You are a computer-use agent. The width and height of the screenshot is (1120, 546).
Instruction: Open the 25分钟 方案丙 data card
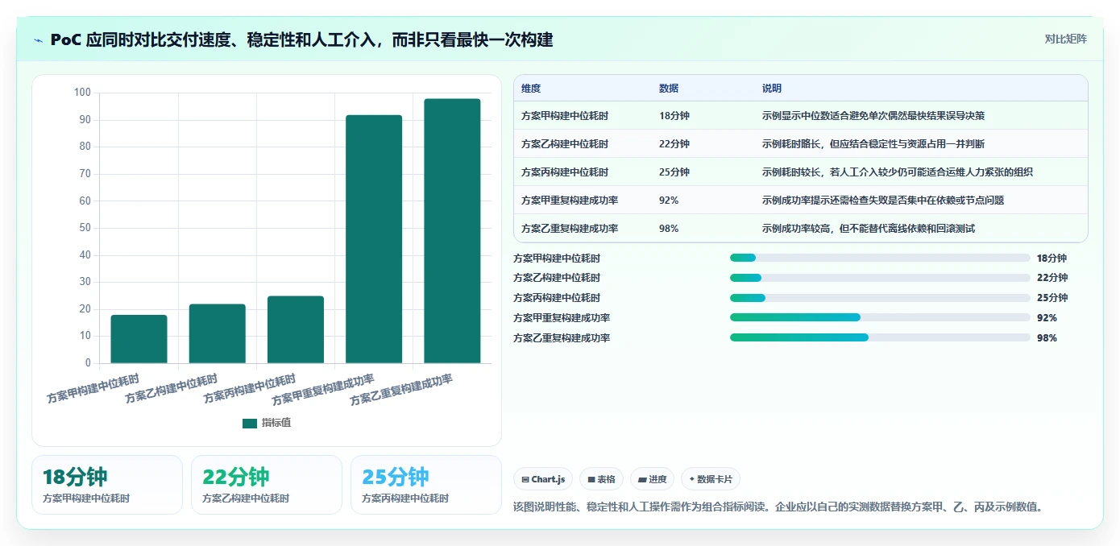coord(426,485)
